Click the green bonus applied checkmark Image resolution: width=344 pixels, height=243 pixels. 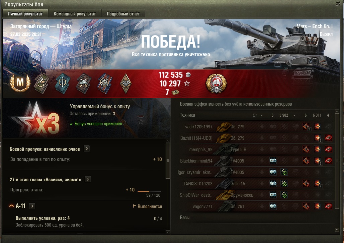click(x=71, y=124)
